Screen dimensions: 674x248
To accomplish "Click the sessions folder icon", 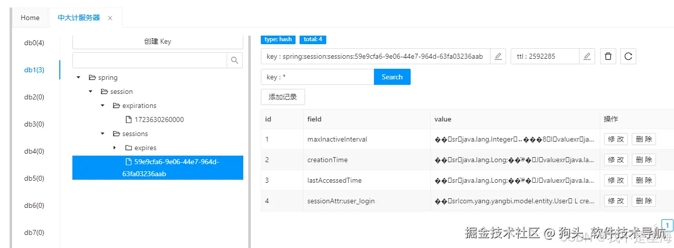I will [x=117, y=134].
